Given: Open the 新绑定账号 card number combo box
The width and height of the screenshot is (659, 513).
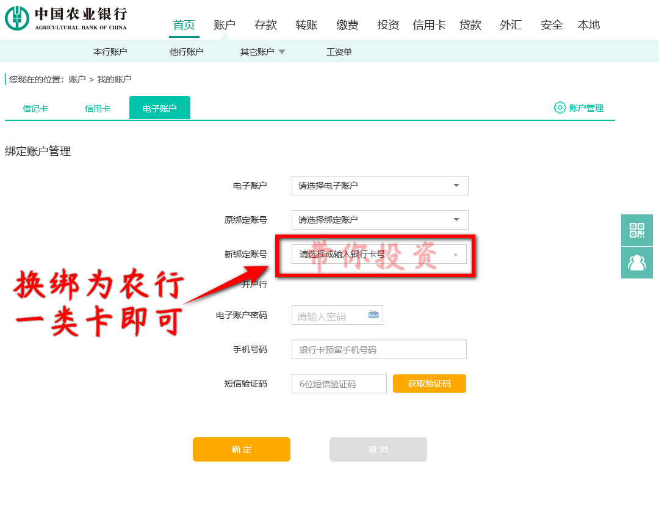Looking at the screenshot, I should click(379, 254).
